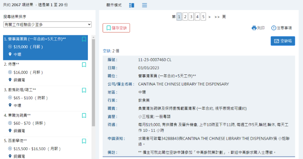Open the search result sort dropdown

[47, 25]
